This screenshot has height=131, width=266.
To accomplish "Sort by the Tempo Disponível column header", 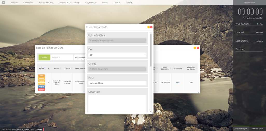I will [x=165, y=68].
